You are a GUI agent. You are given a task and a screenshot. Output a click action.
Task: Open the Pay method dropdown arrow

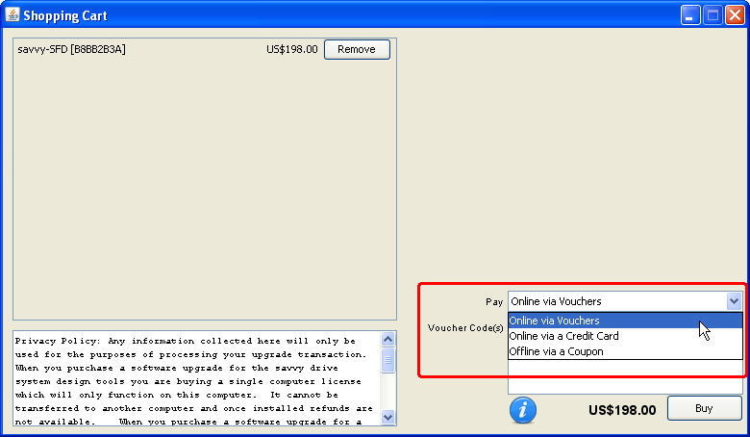click(734, 301)
